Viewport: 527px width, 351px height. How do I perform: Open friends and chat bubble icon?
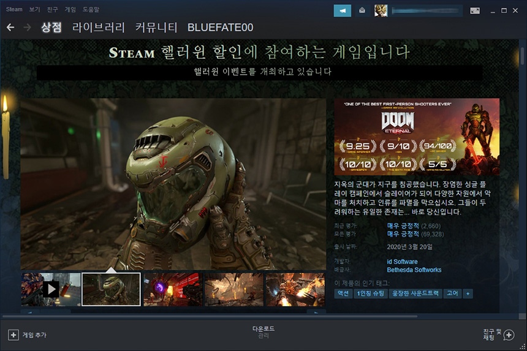(509, 335)
